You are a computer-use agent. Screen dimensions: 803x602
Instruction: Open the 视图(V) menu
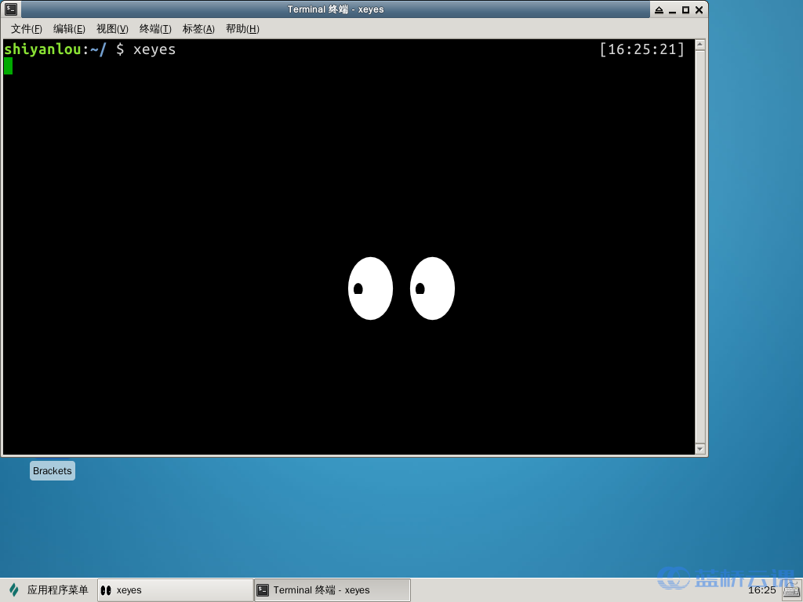pyautogui.click(x=112, y=28)
